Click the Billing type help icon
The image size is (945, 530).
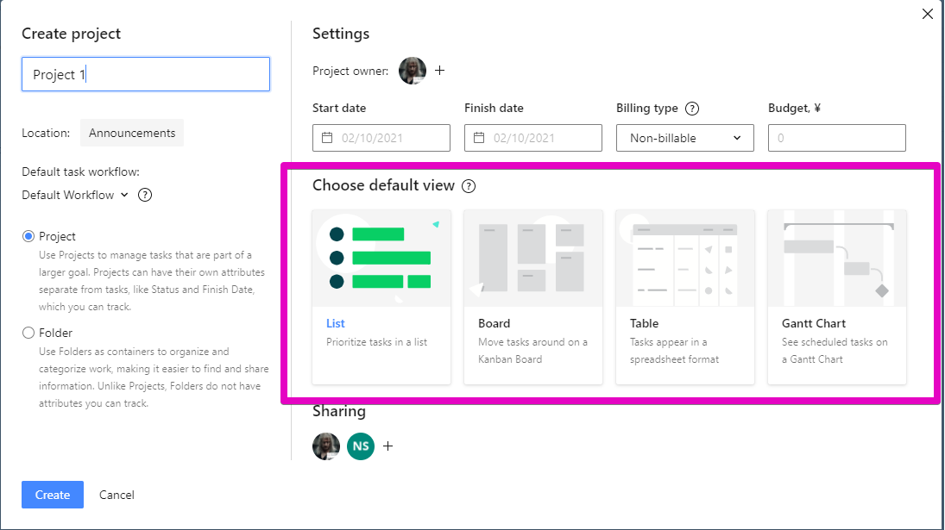click(x=692, y=109)
